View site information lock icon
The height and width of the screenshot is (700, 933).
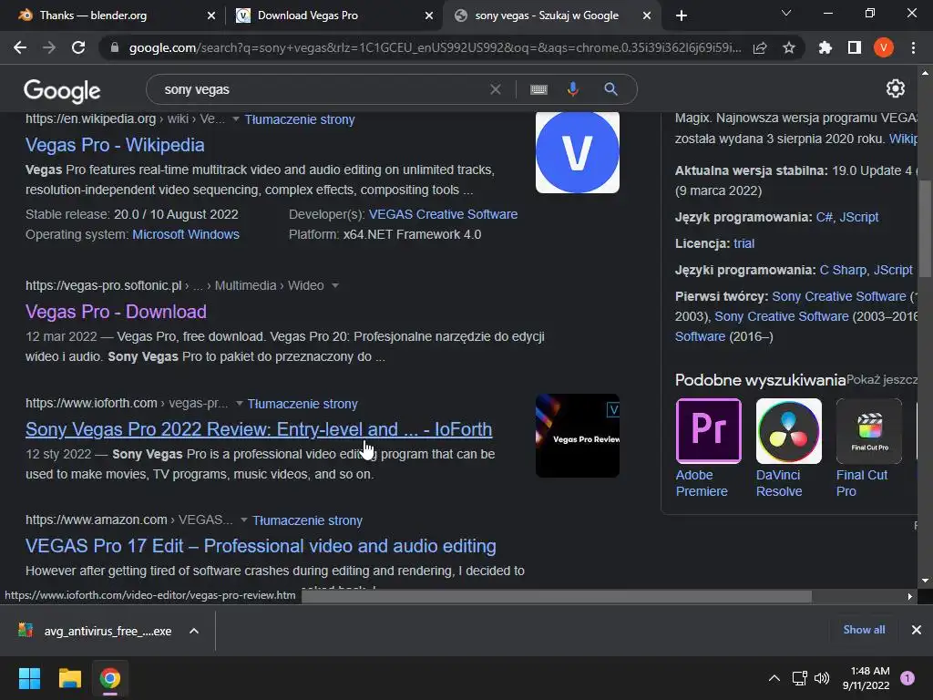tap(115, 47)
